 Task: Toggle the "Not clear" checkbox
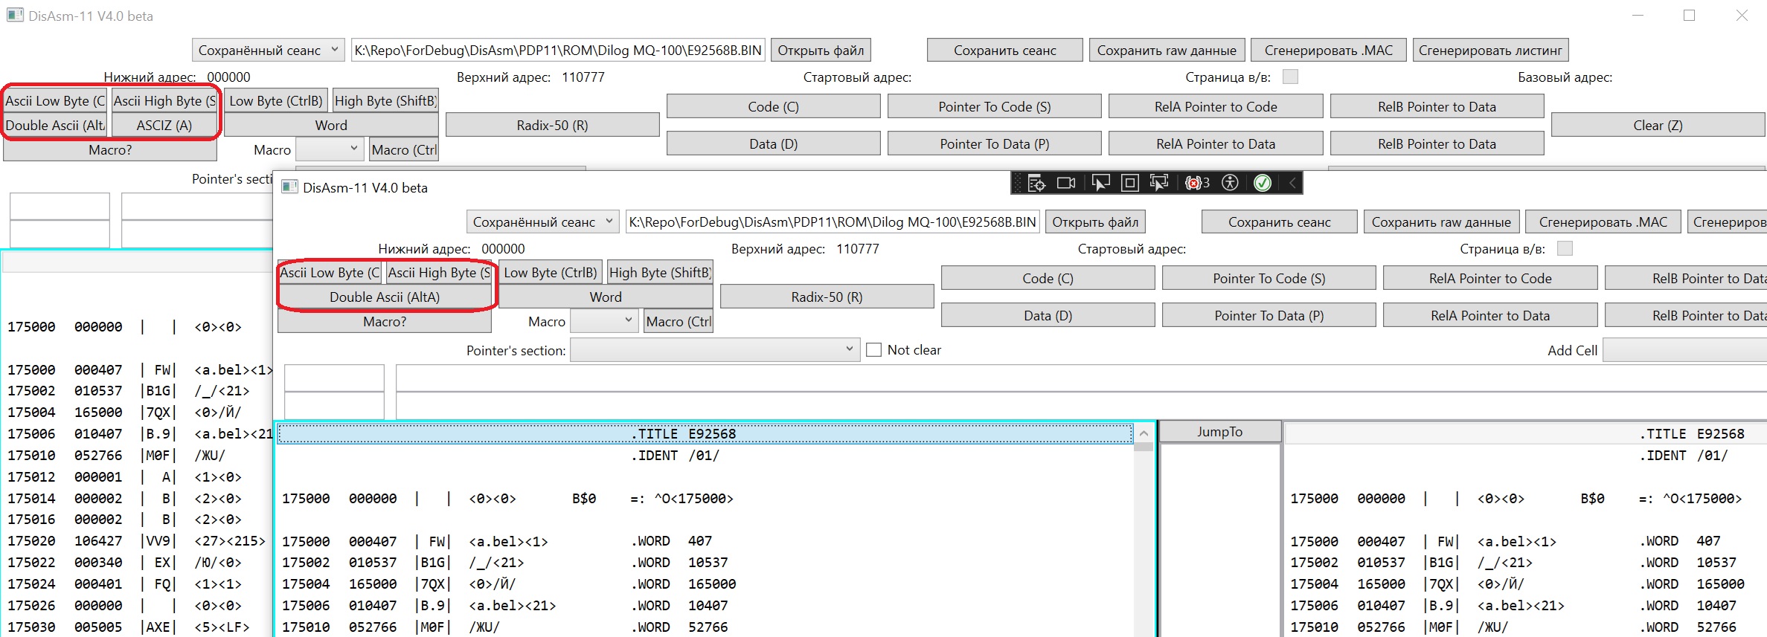874,350
